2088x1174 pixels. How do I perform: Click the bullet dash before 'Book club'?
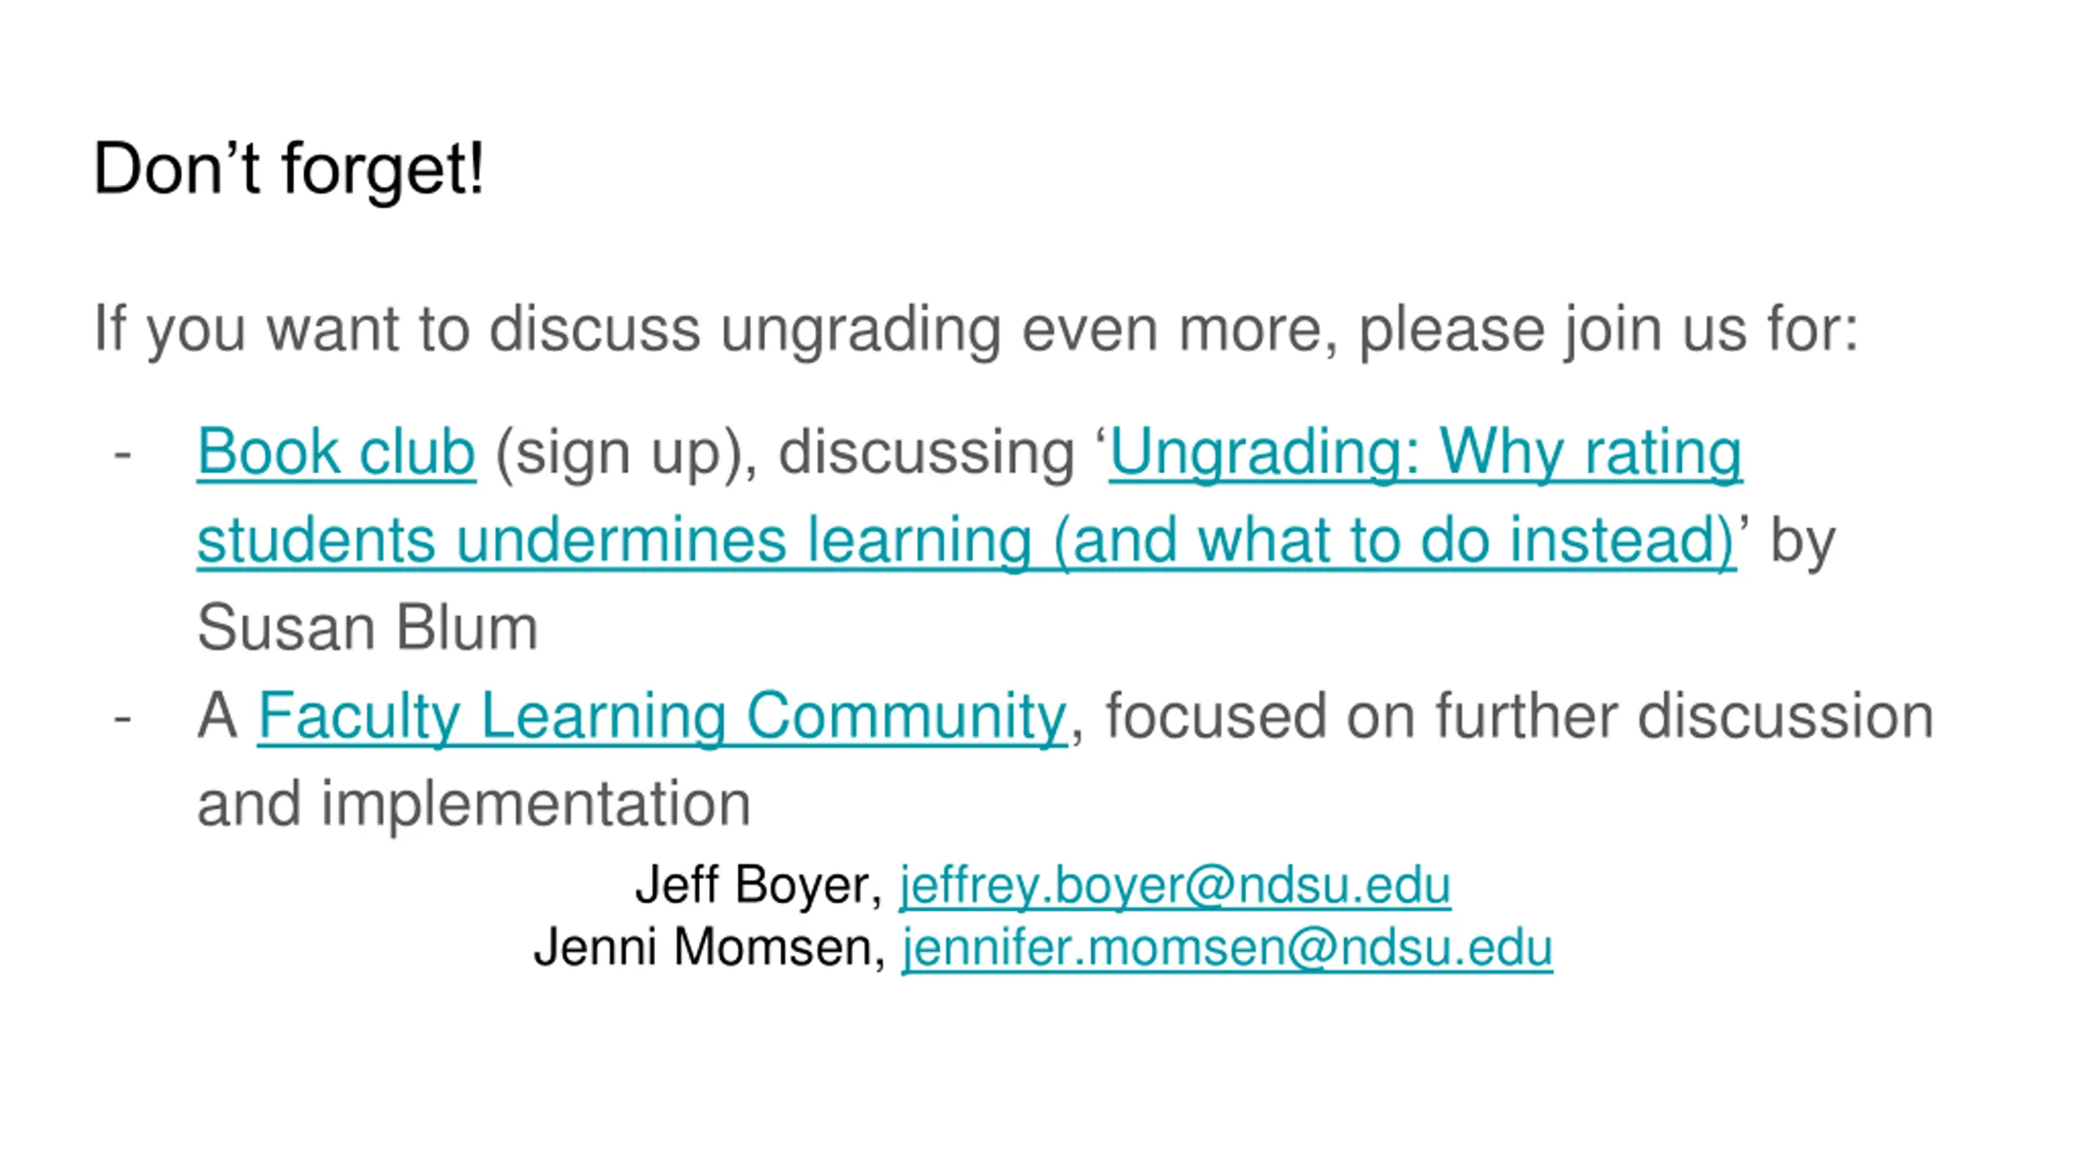[122, 454]
